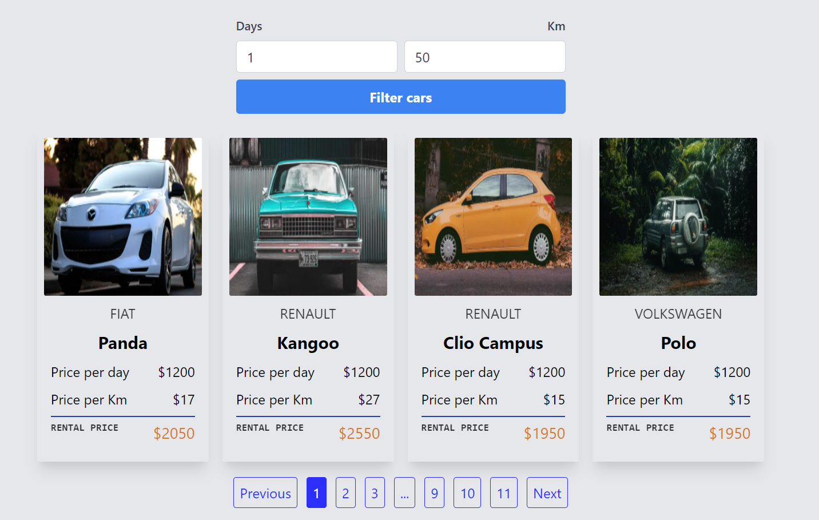Go to the Previous page
This screenshot has width=819, height=520.
tap(265, 493)
